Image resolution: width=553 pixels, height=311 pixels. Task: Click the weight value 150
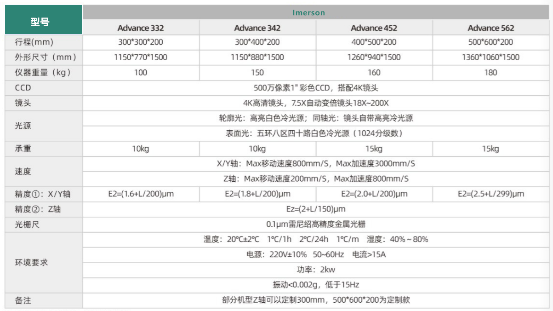pos(257,73)
